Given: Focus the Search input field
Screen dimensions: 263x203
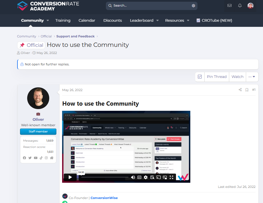Looking at the screenshot, I should pyautogui.click(x=152, y=6).
